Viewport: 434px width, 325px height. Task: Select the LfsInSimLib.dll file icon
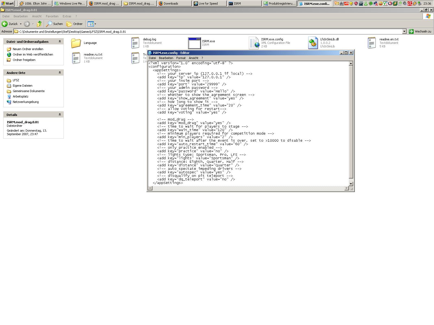(313, 43)
